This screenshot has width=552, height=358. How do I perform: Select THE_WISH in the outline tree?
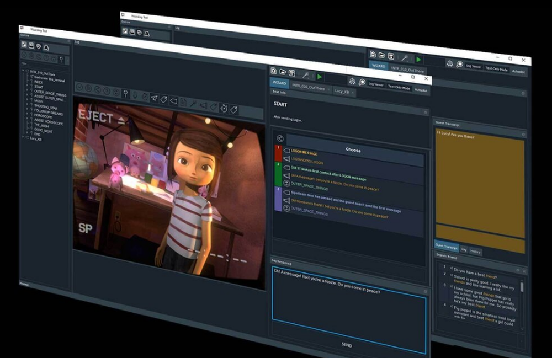[x=41, y=125]
